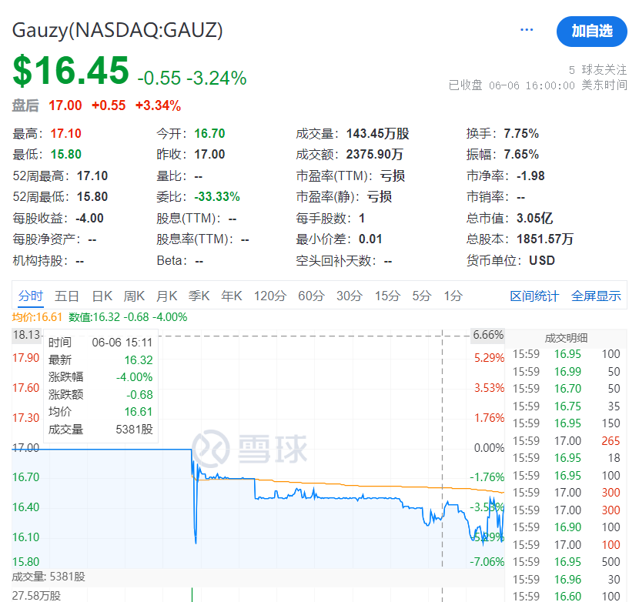Select the 1分 interval tab
The width and height of the screenshot is (639, 602).
[x=453, y=296]
